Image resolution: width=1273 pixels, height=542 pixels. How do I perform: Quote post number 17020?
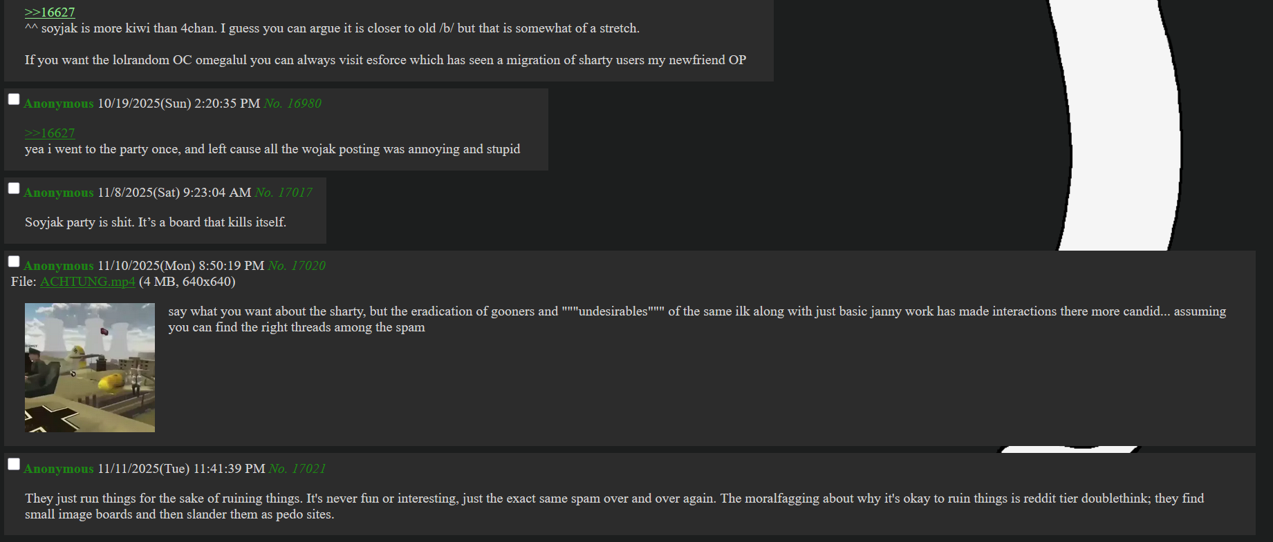coord(308,266)
